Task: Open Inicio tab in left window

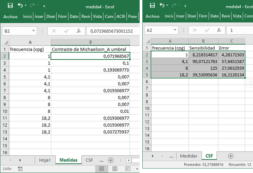Action: 27,16
